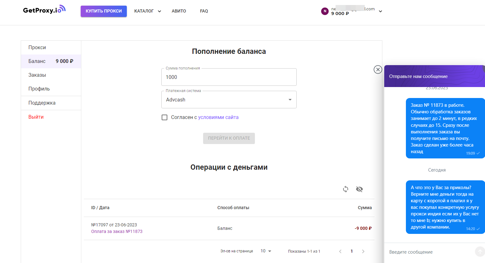Open the Advcash payment system dropdown

coord(229,100)
